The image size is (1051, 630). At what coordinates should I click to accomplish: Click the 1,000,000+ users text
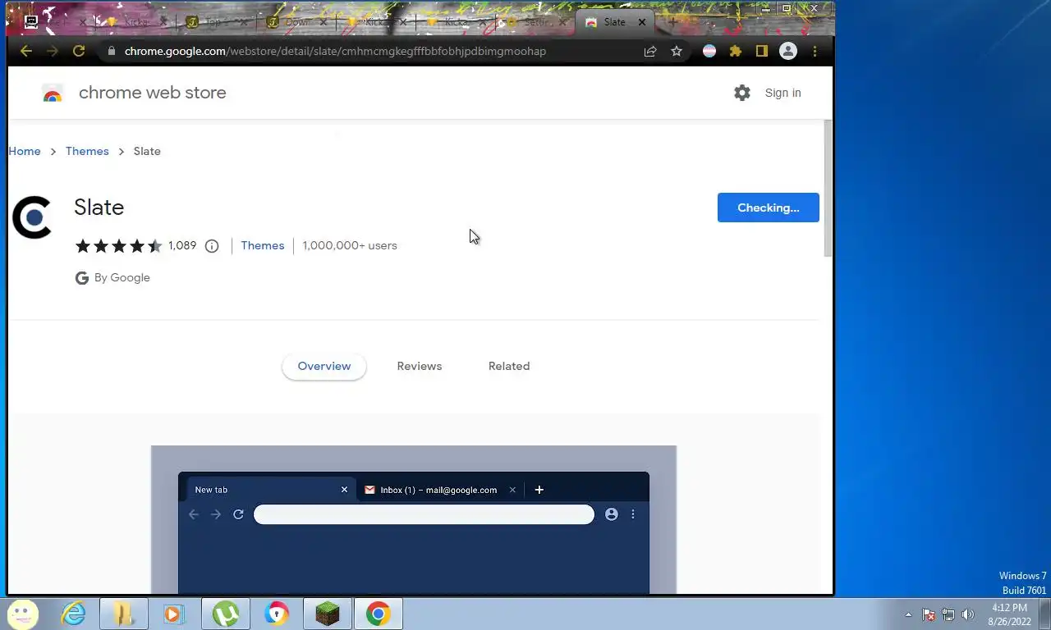point(350,245)
